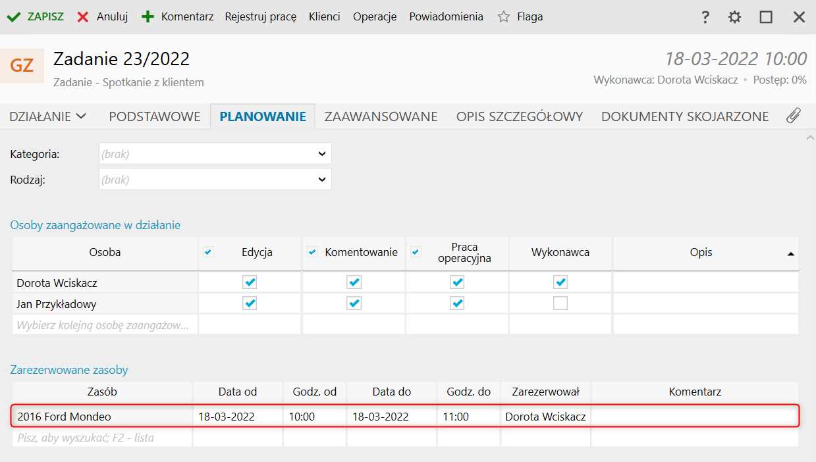Open settings via the gear icon
Viewport: 816px width, 462px height.
tap(734, 17)
